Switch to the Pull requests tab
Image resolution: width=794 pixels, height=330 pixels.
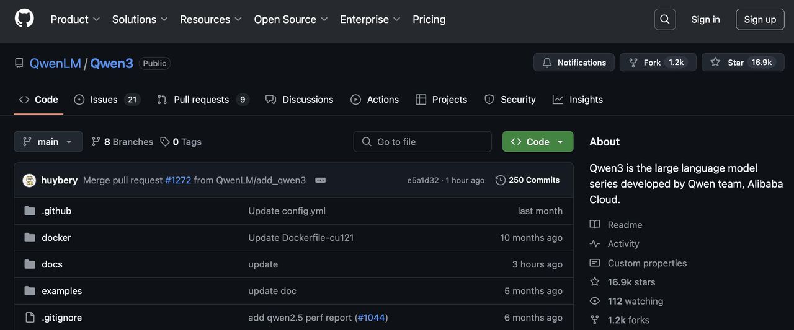[201, 100]
